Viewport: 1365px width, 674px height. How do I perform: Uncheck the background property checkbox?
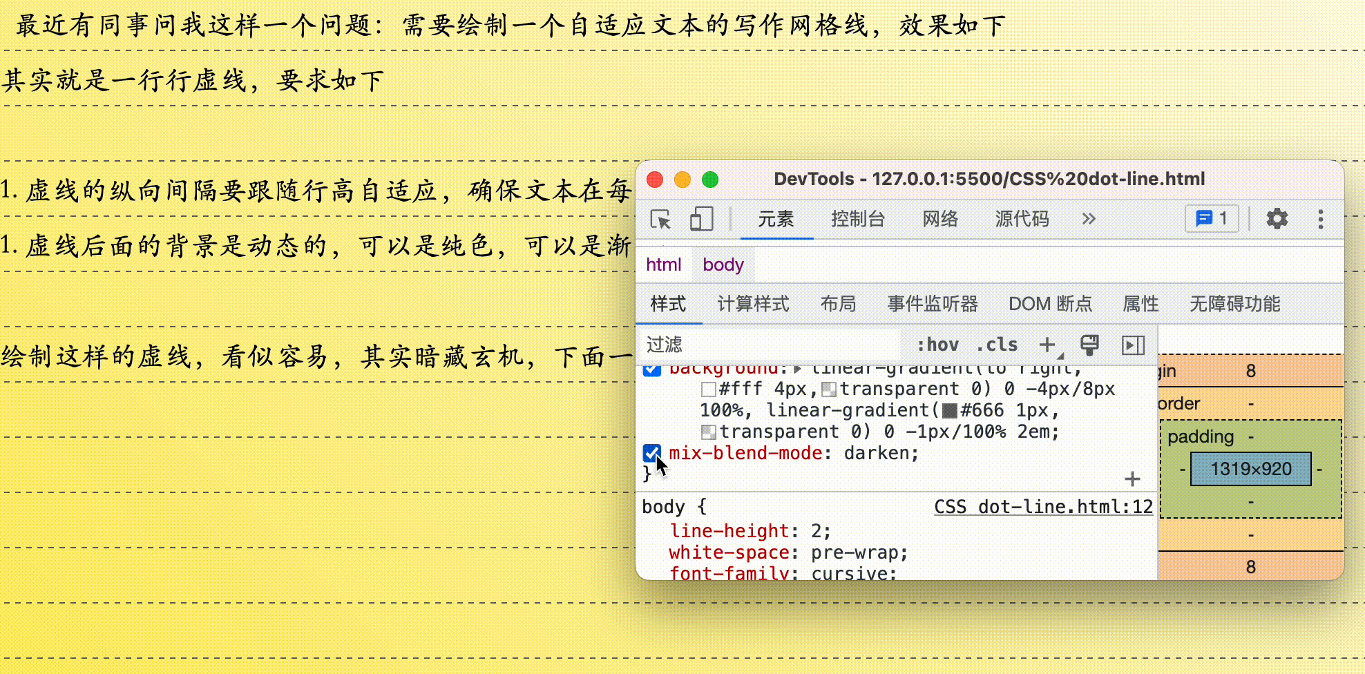coord(652,369)
